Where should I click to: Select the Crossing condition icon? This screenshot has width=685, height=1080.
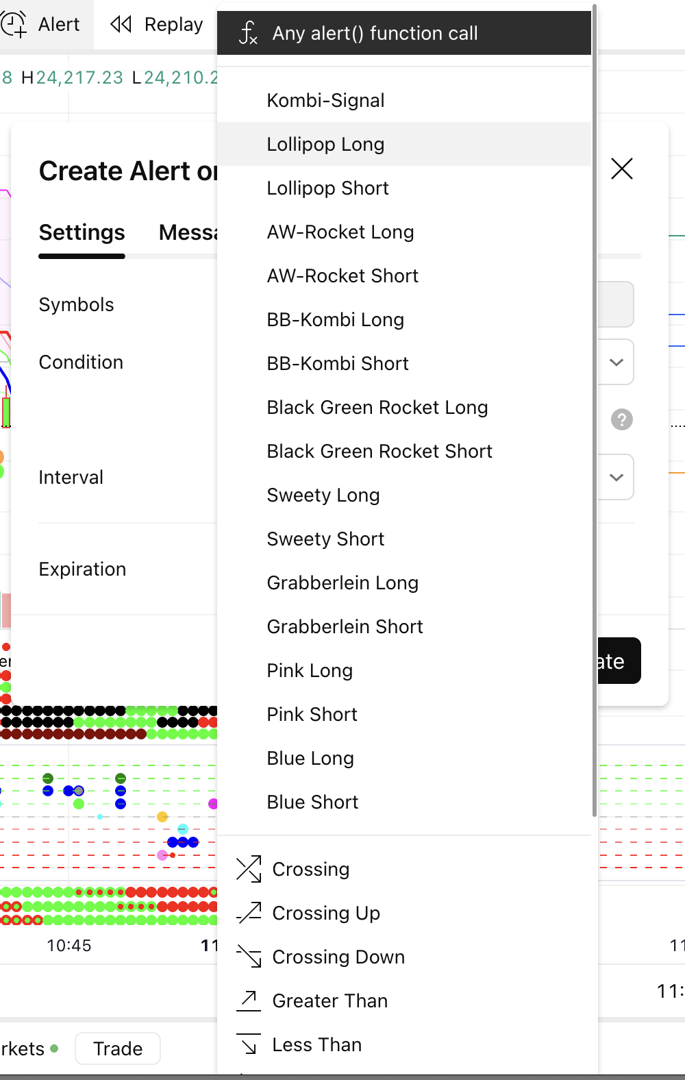click(x=249, y=869)
